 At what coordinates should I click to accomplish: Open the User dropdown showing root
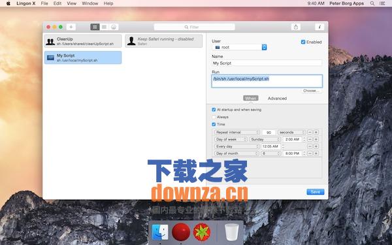(240, 47)
